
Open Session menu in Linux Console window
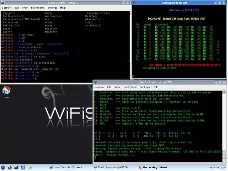click(6, 8)
